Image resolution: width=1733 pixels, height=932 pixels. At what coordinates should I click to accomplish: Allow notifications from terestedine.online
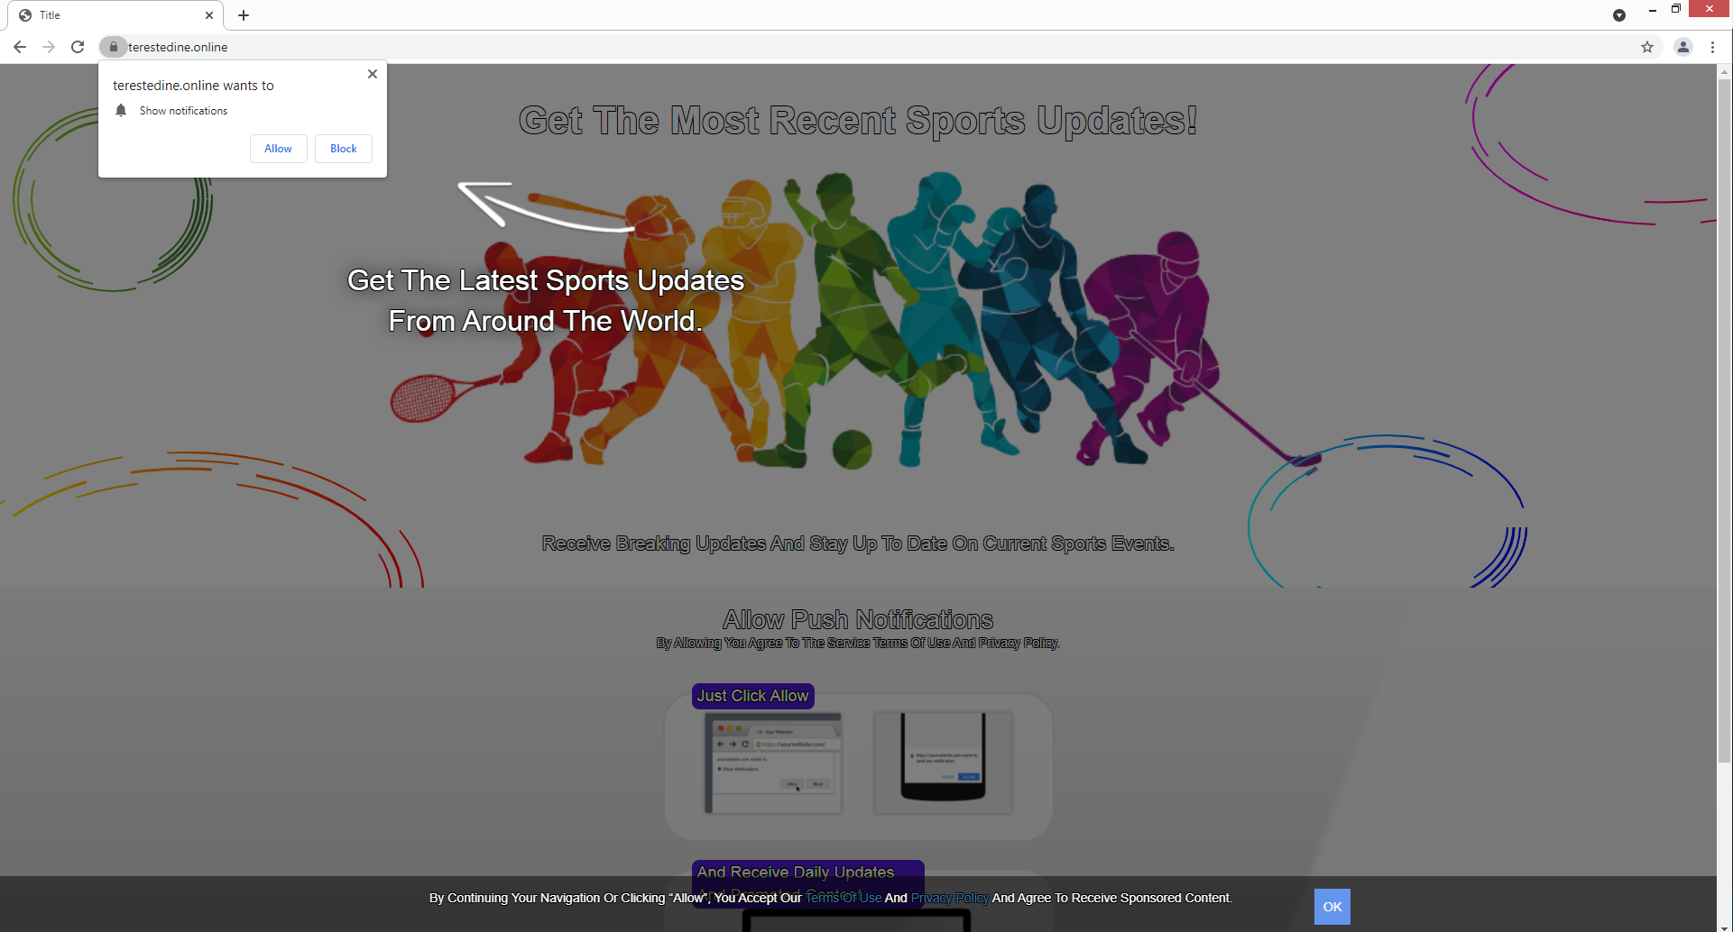coord(278,149)
